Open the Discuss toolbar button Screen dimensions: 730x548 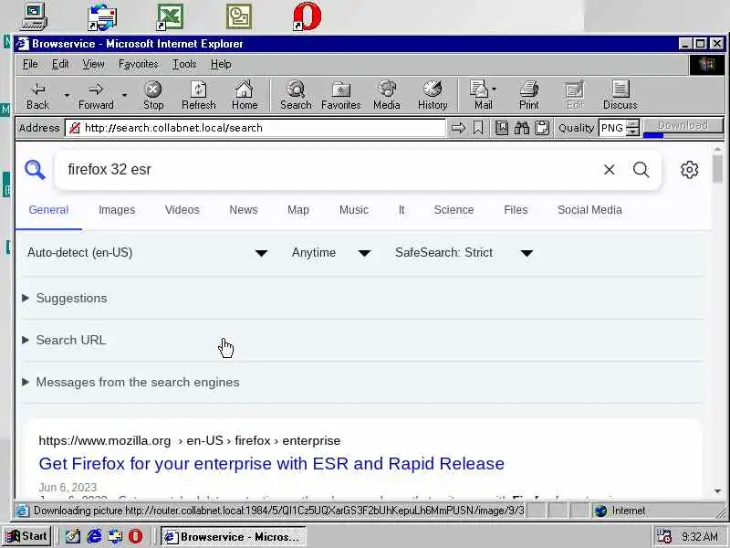point(620,96)
